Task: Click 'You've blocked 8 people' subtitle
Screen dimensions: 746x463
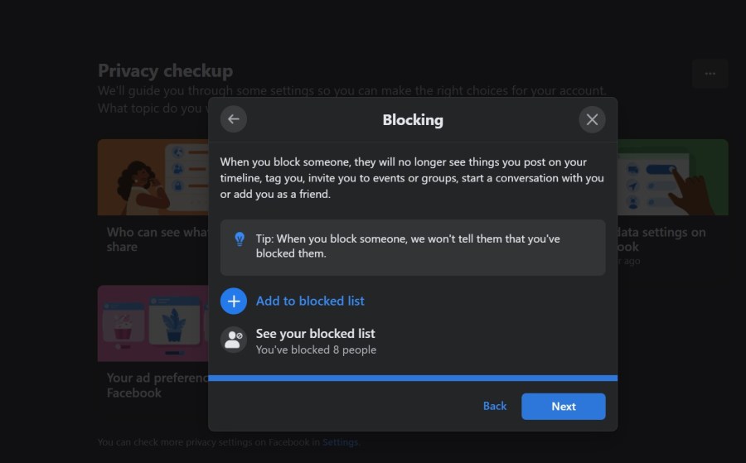Action: pos(316,350)
